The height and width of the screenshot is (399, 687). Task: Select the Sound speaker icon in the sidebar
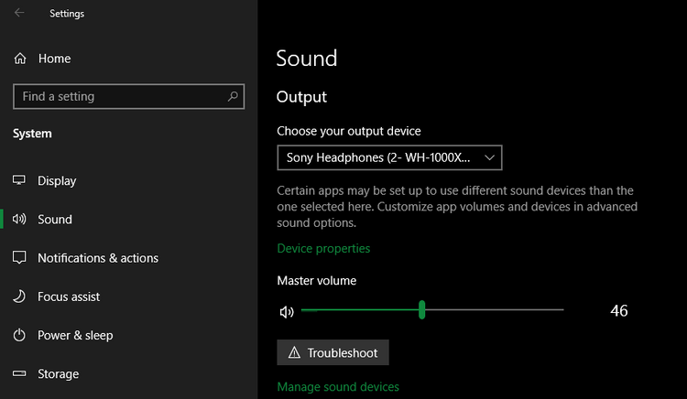point(19,219)
